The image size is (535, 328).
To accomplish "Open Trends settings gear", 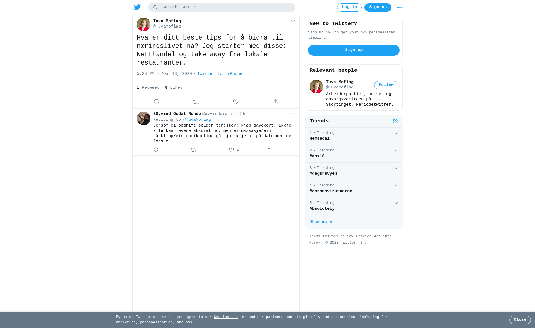I will pyautogui.click(x=395, y=121).
